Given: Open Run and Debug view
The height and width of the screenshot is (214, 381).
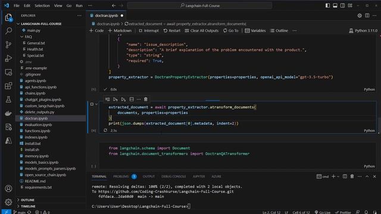Looking at the screenshot, I should pos(8,58).
